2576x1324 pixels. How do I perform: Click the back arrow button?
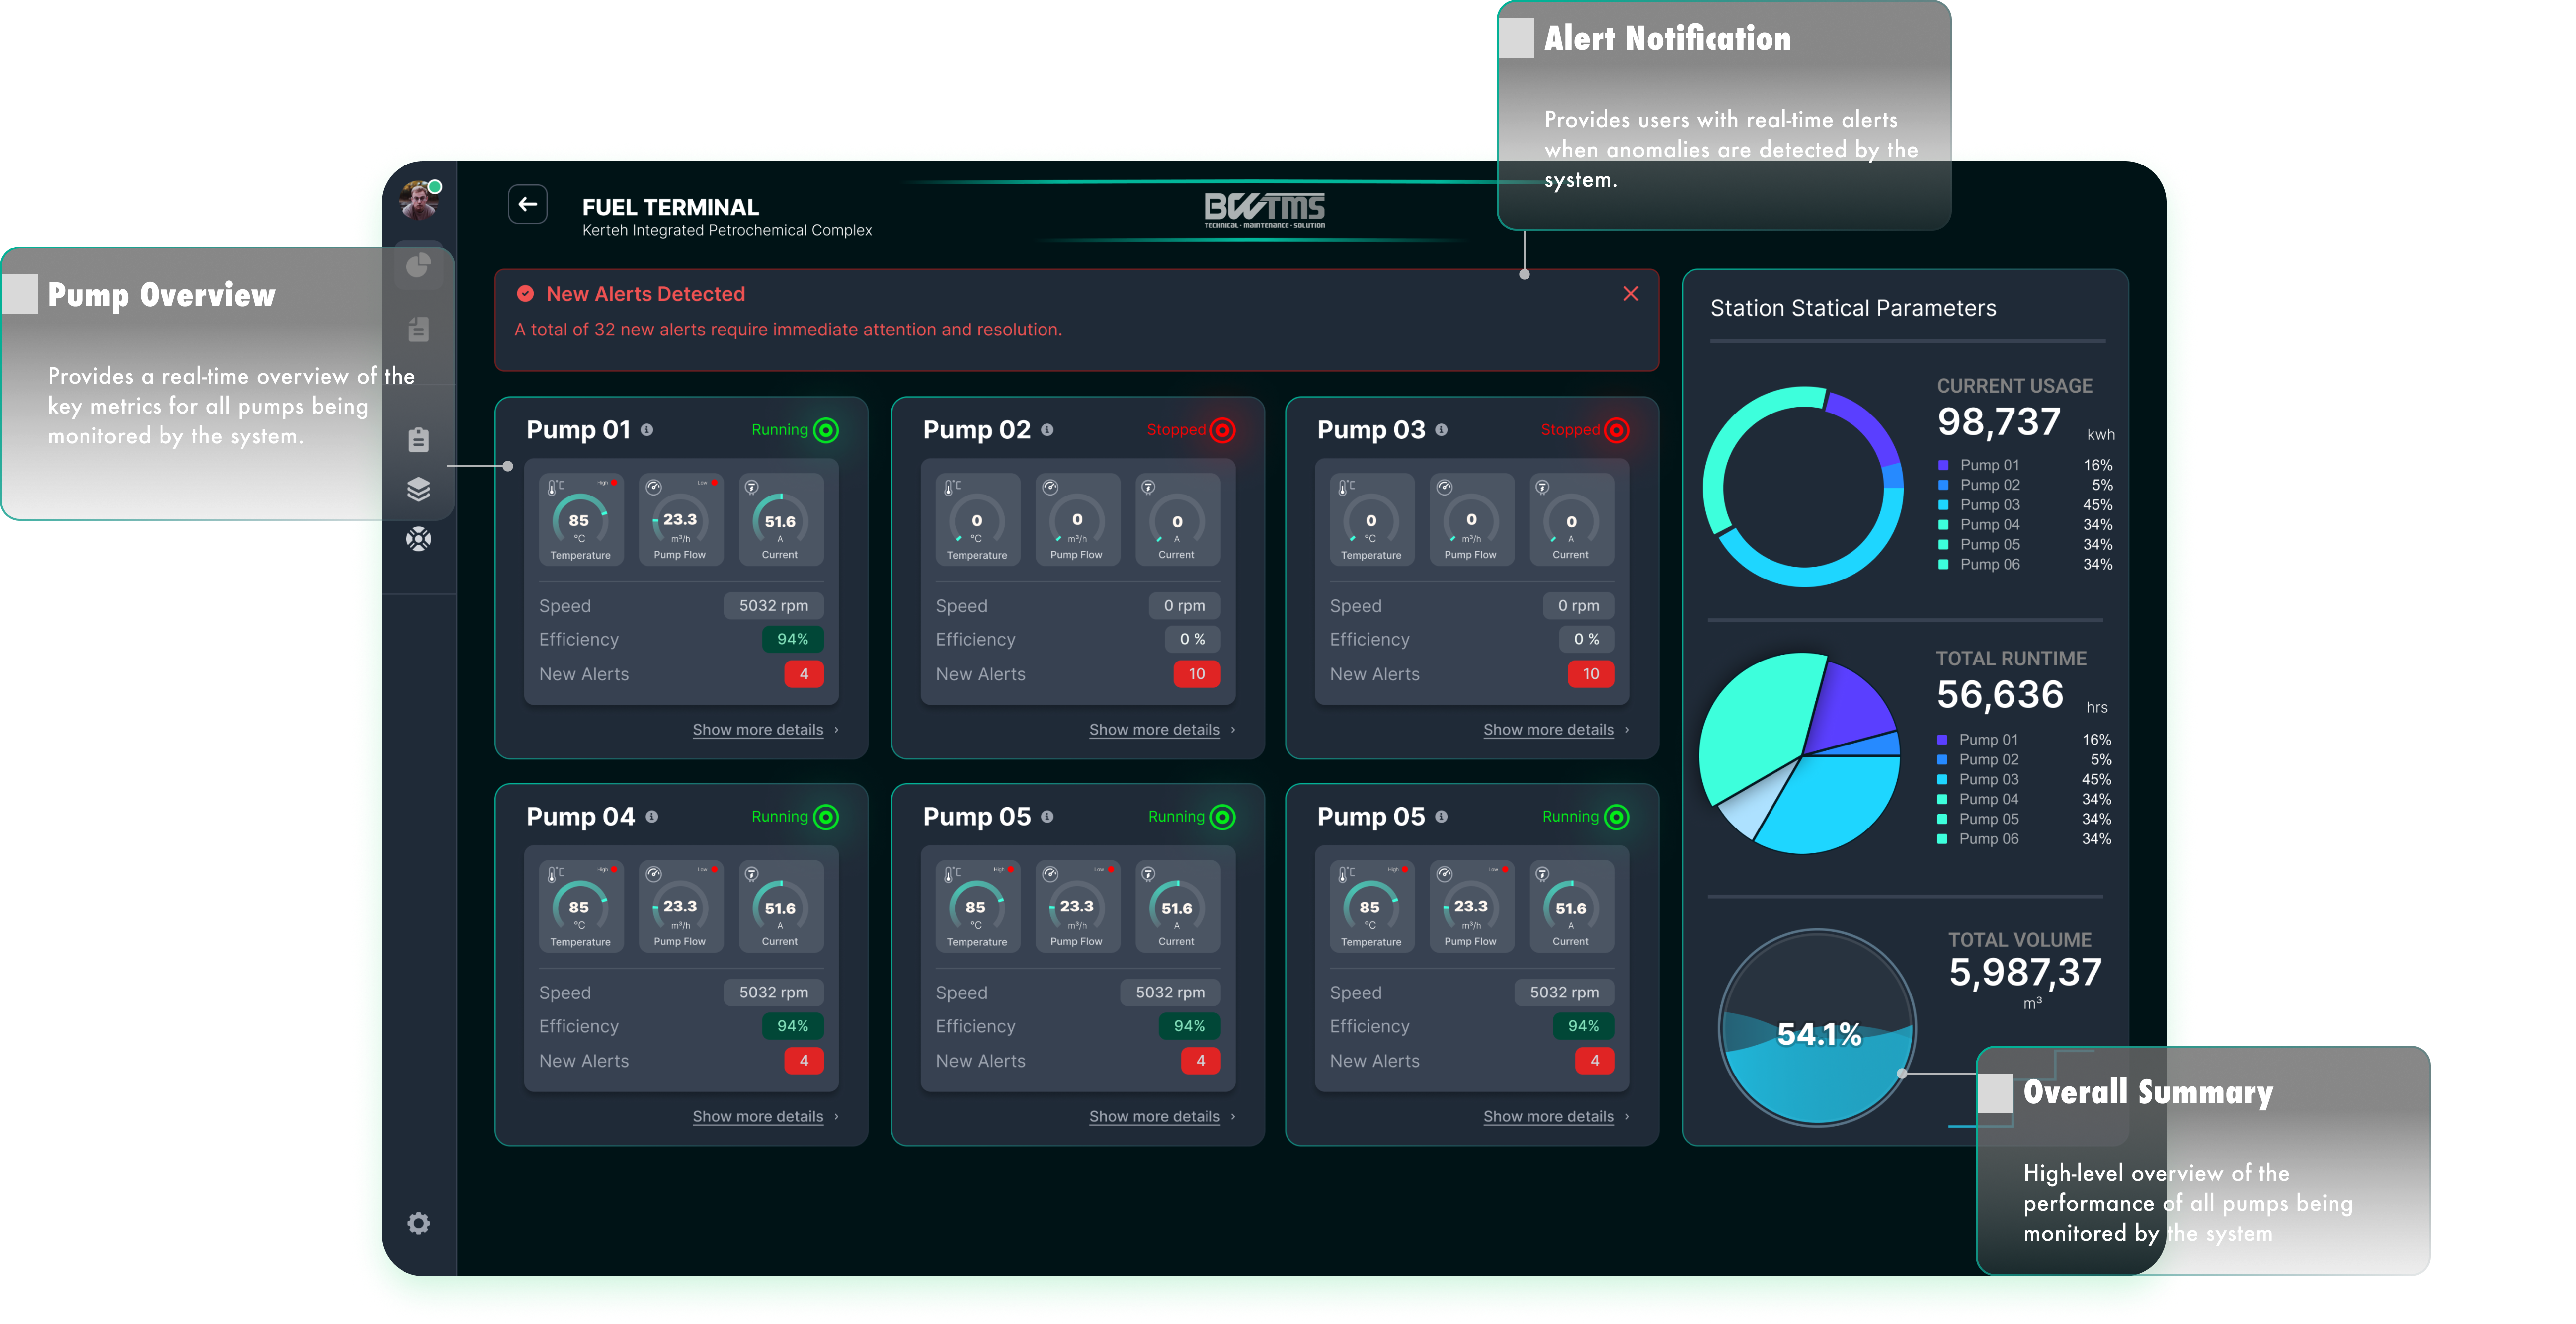[x=528, y=204]
